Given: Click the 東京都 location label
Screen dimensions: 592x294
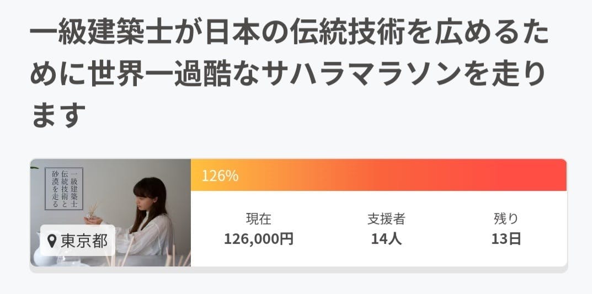Looking at the screenshot, I should 84,241.
